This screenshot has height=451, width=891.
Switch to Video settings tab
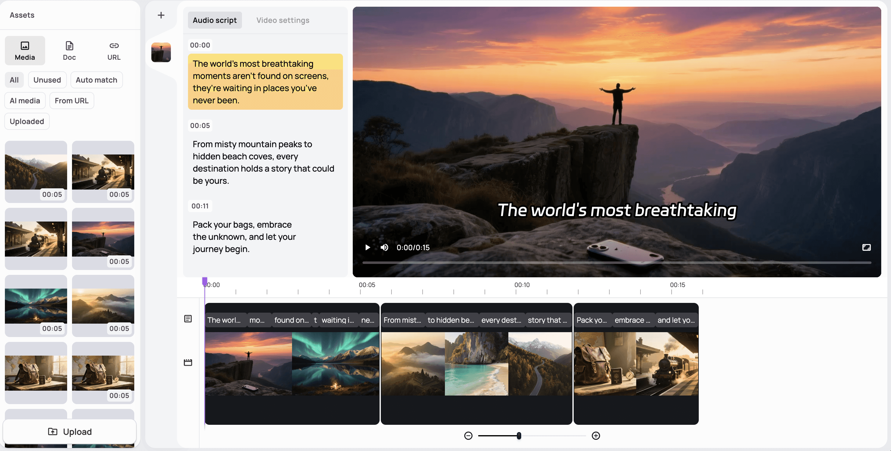point(283,20)
